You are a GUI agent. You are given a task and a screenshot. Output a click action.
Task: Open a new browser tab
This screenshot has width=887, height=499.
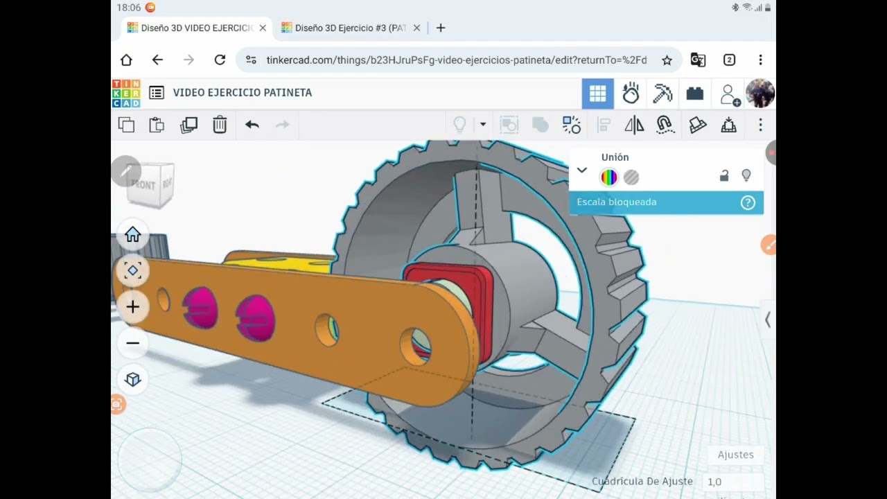pyautogui.click(x=441, y=28)
